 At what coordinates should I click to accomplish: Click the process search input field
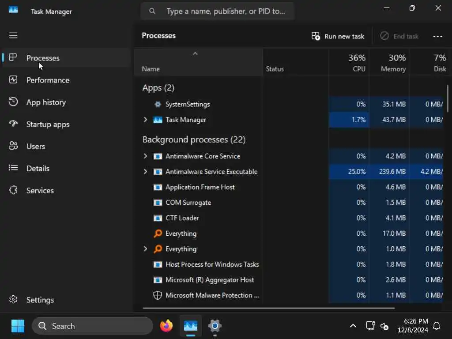click(217, 11)
